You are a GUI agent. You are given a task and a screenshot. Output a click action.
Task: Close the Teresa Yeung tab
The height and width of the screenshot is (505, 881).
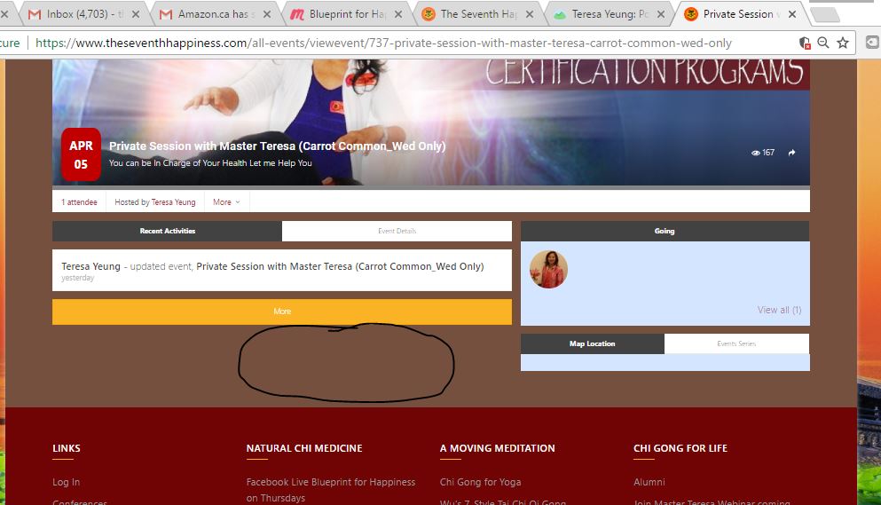pos(661,14)
